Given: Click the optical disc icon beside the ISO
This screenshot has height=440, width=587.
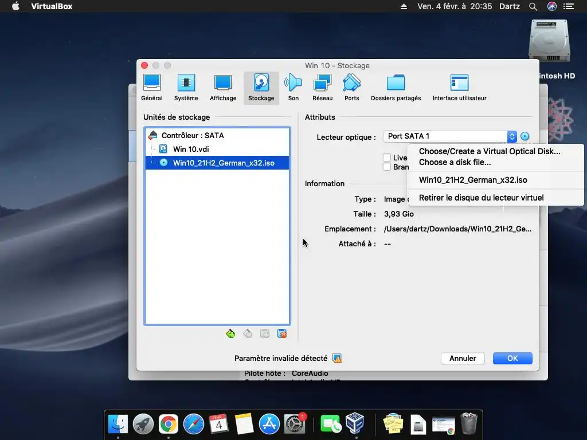Looking at the screenshot, I should coord(163,163).
